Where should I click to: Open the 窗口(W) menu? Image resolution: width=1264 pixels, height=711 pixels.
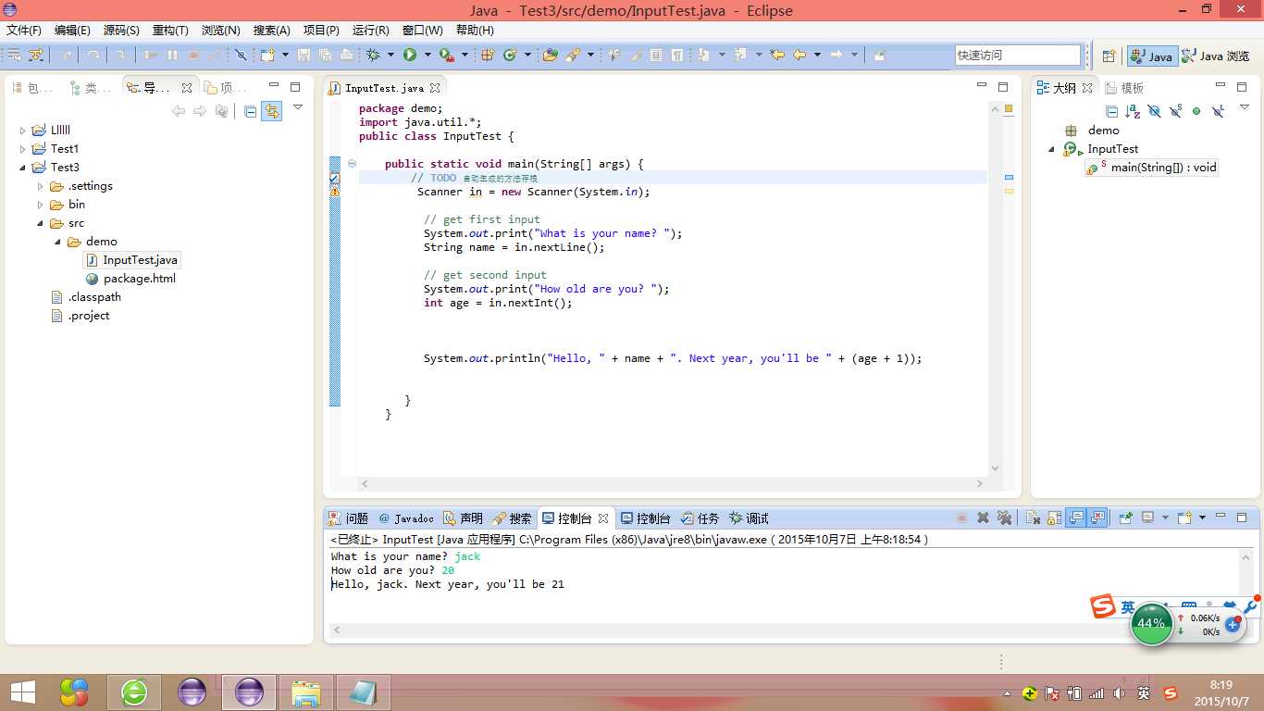tap(423, 30)
